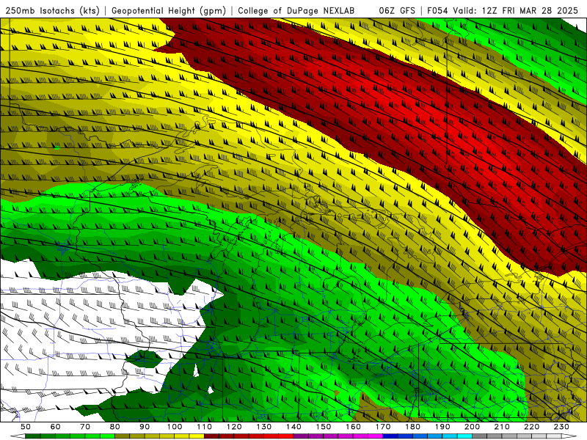587x440 pixels.
Task: Select the bright yellow swatch just left of 110
Action: click(197, 436)
